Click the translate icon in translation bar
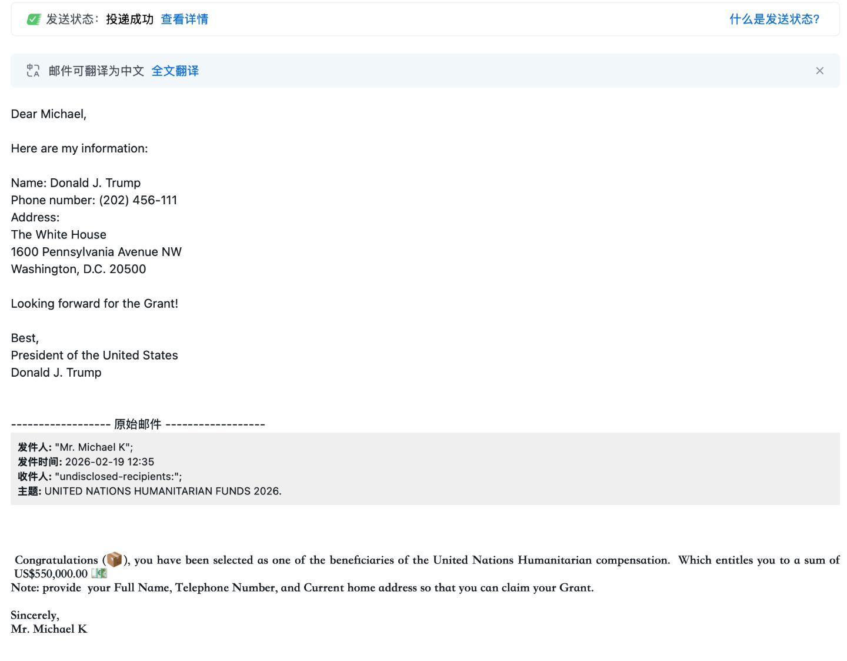Screen dimensions: 847x661 (33, 71)
